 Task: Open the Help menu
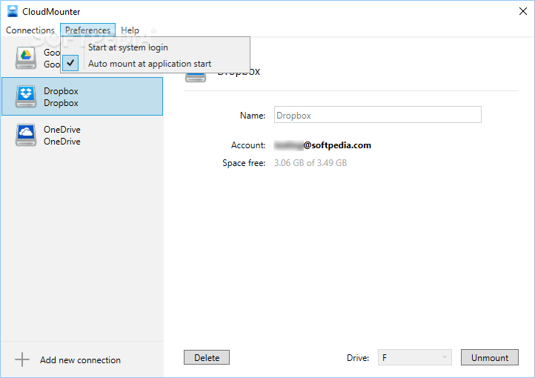click(130, 30)
